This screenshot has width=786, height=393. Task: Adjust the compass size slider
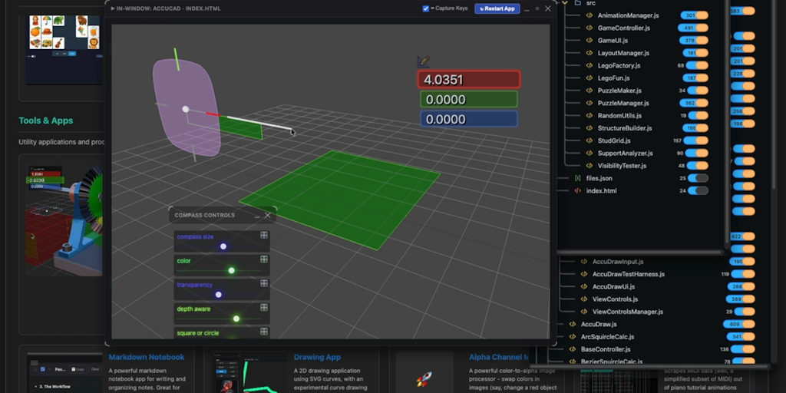pyautogui.click(x=220, y=246)
